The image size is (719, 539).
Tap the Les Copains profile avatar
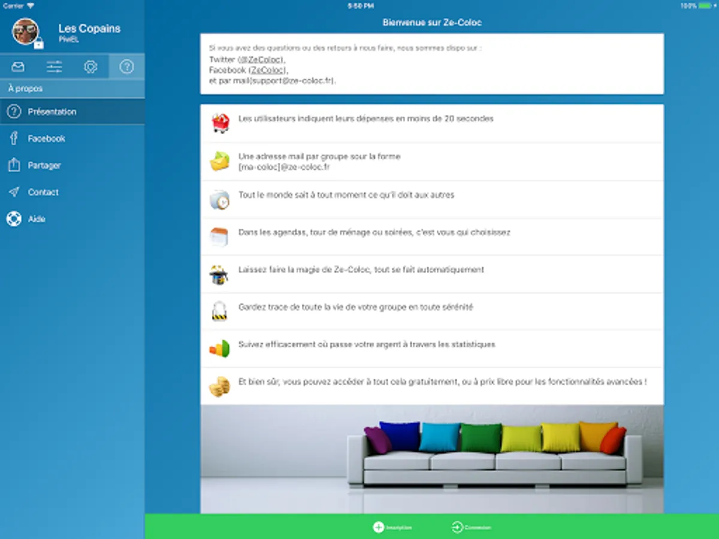point(26,31)
